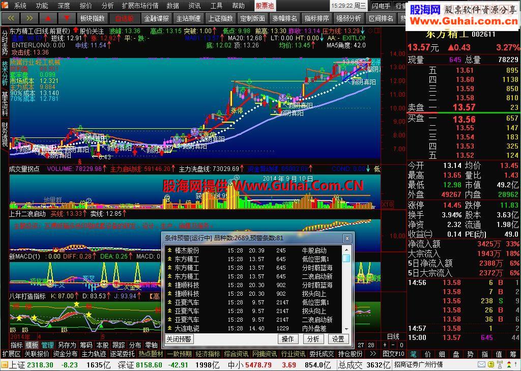Click the alert list scrollbar thumb
This screenshot has height=371, width=521.
tap(346, 259)
